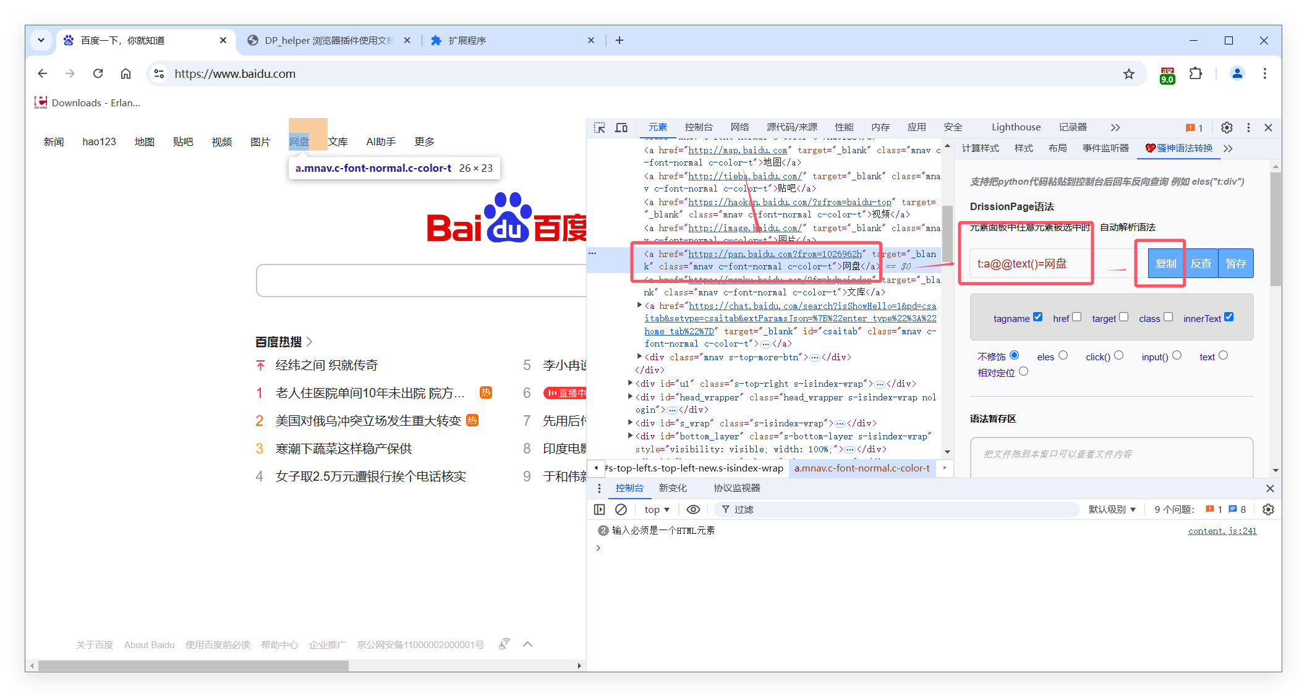Clear the console

tap(621, 509)
